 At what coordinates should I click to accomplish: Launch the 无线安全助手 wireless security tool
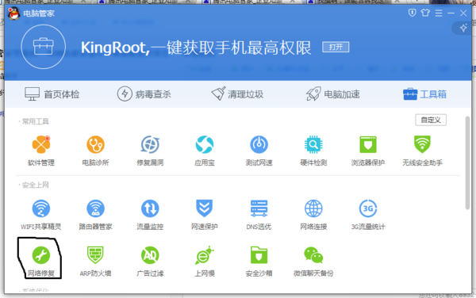(x=422, y=151)
